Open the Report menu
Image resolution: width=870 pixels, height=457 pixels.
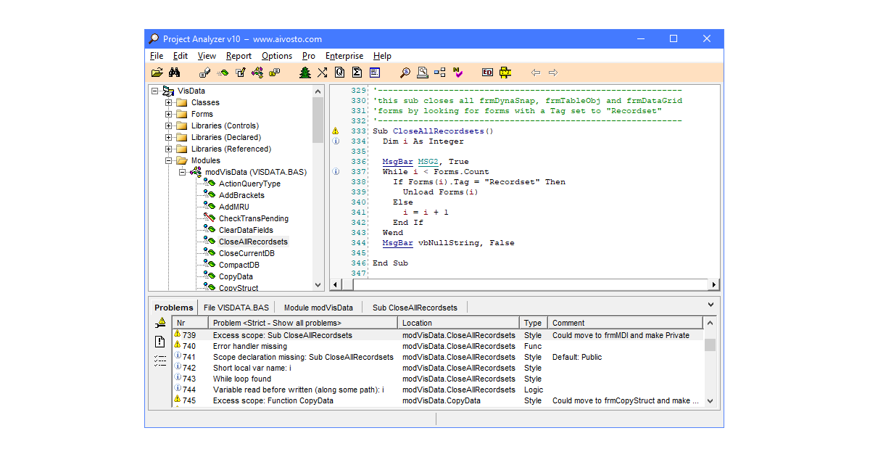(x=239, y=56)
